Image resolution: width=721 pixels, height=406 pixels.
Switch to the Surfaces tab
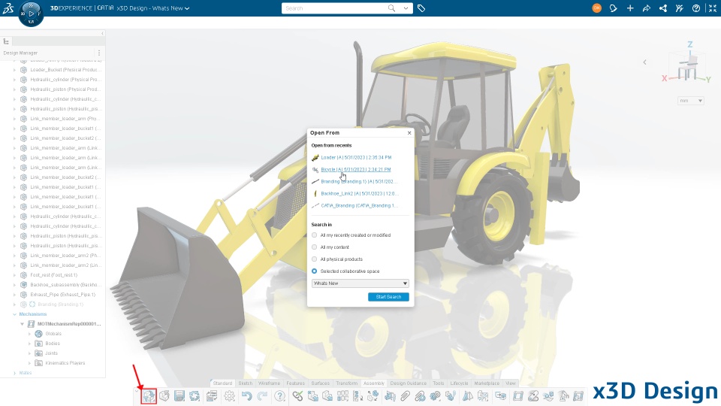coord(320,383)
